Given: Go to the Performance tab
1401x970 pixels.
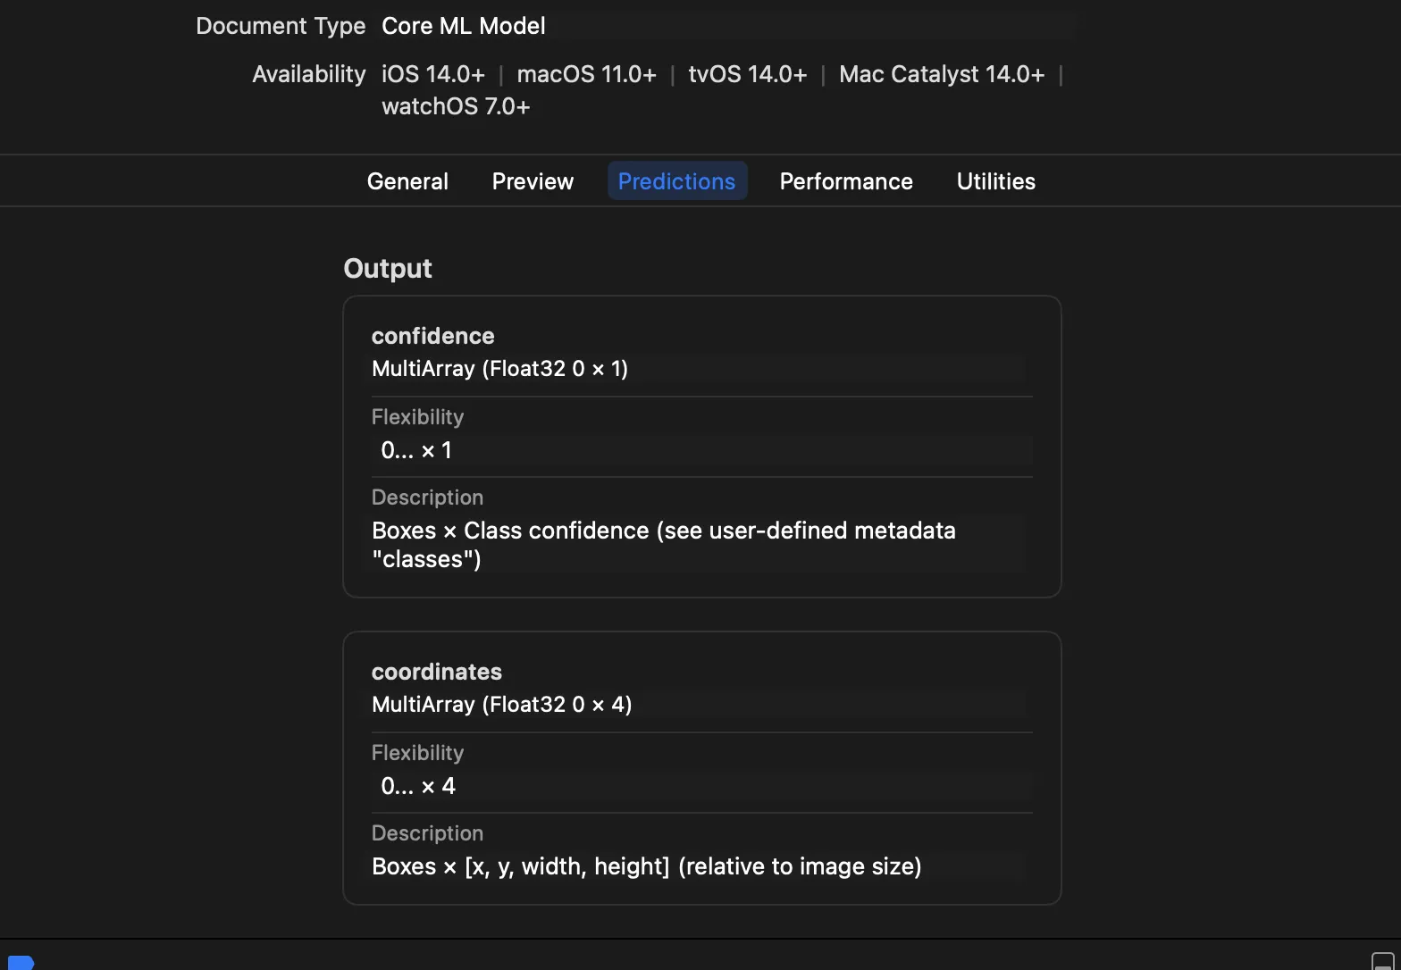Looking at the screenshot, I should pyautogui.click(x=845, y=181).
